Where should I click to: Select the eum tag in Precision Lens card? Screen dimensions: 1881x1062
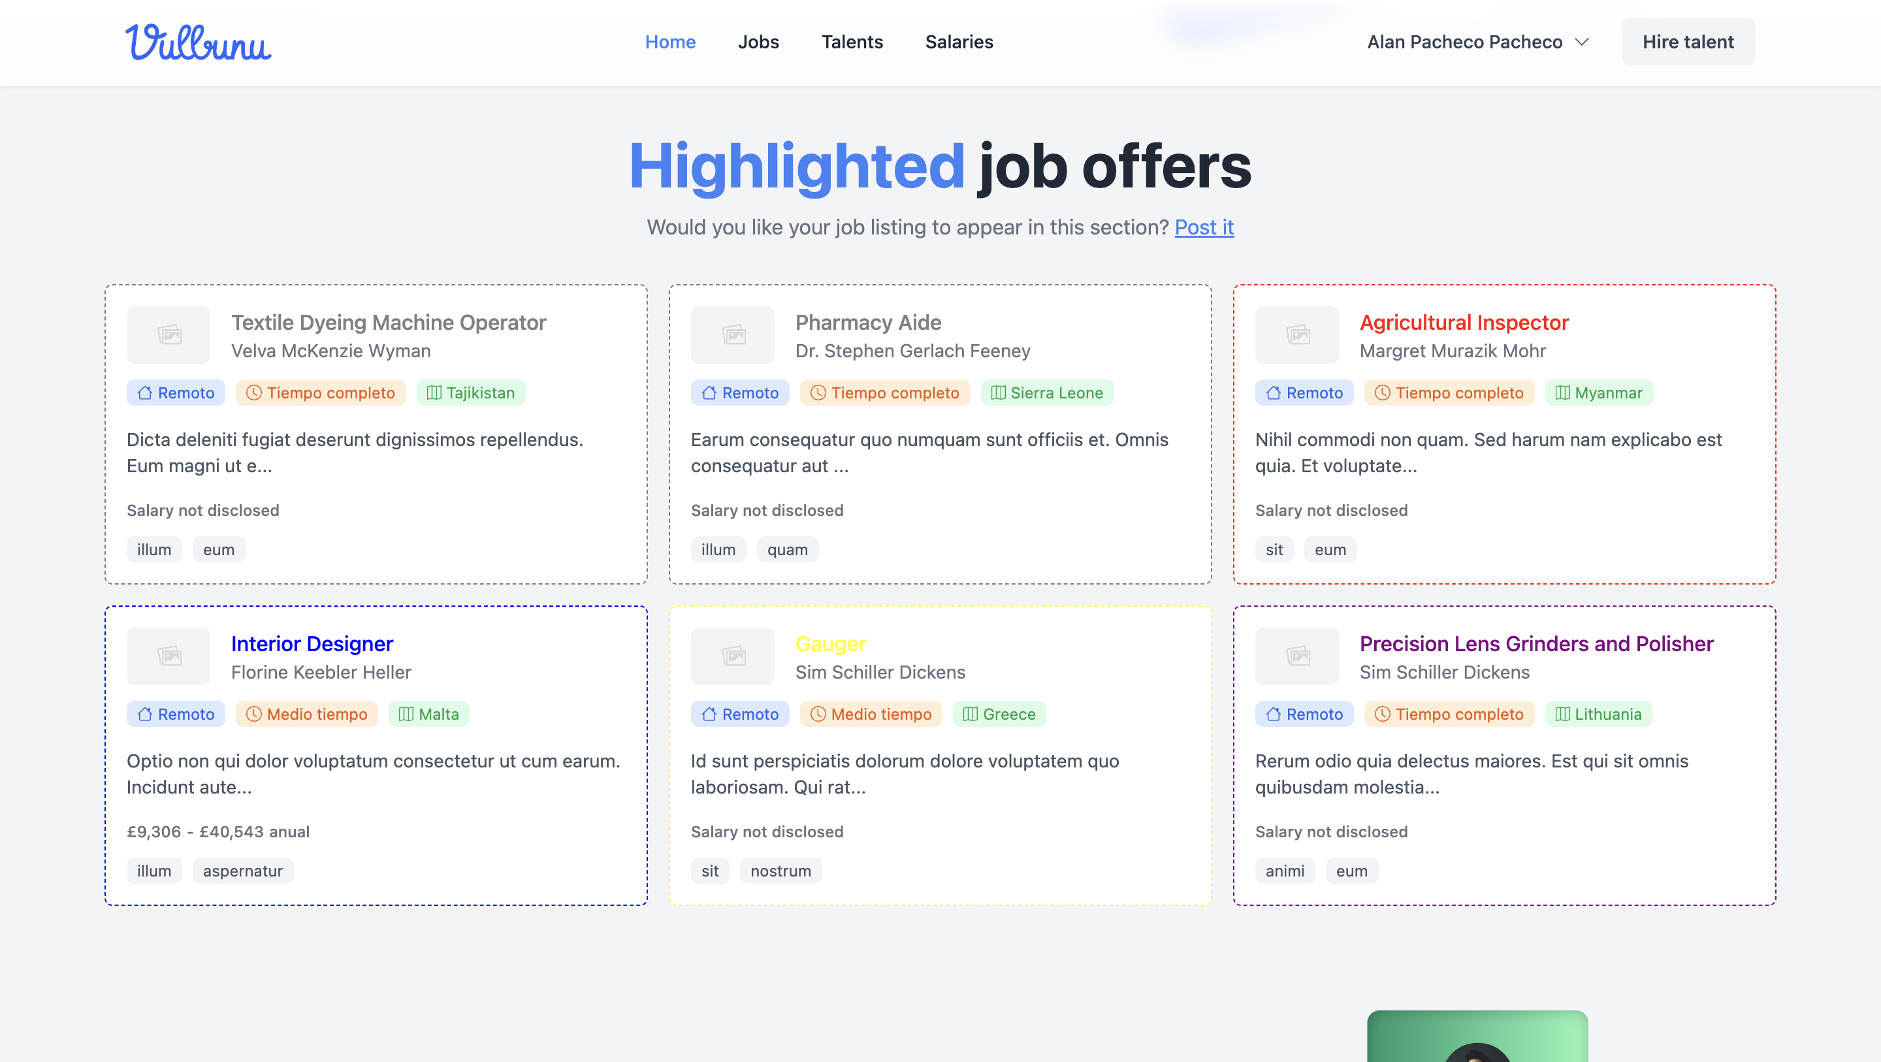(x=1351, y=871)
